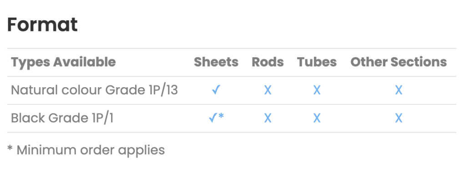Viewport: 466px width, 172px height.
Task: Click the Black Grade 1P/1 row label
Action: (62, 118)
